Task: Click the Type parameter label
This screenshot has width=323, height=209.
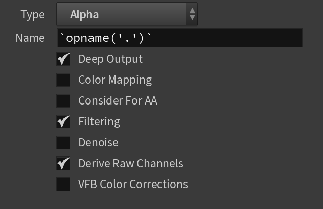Action: [x=33, y=15]
